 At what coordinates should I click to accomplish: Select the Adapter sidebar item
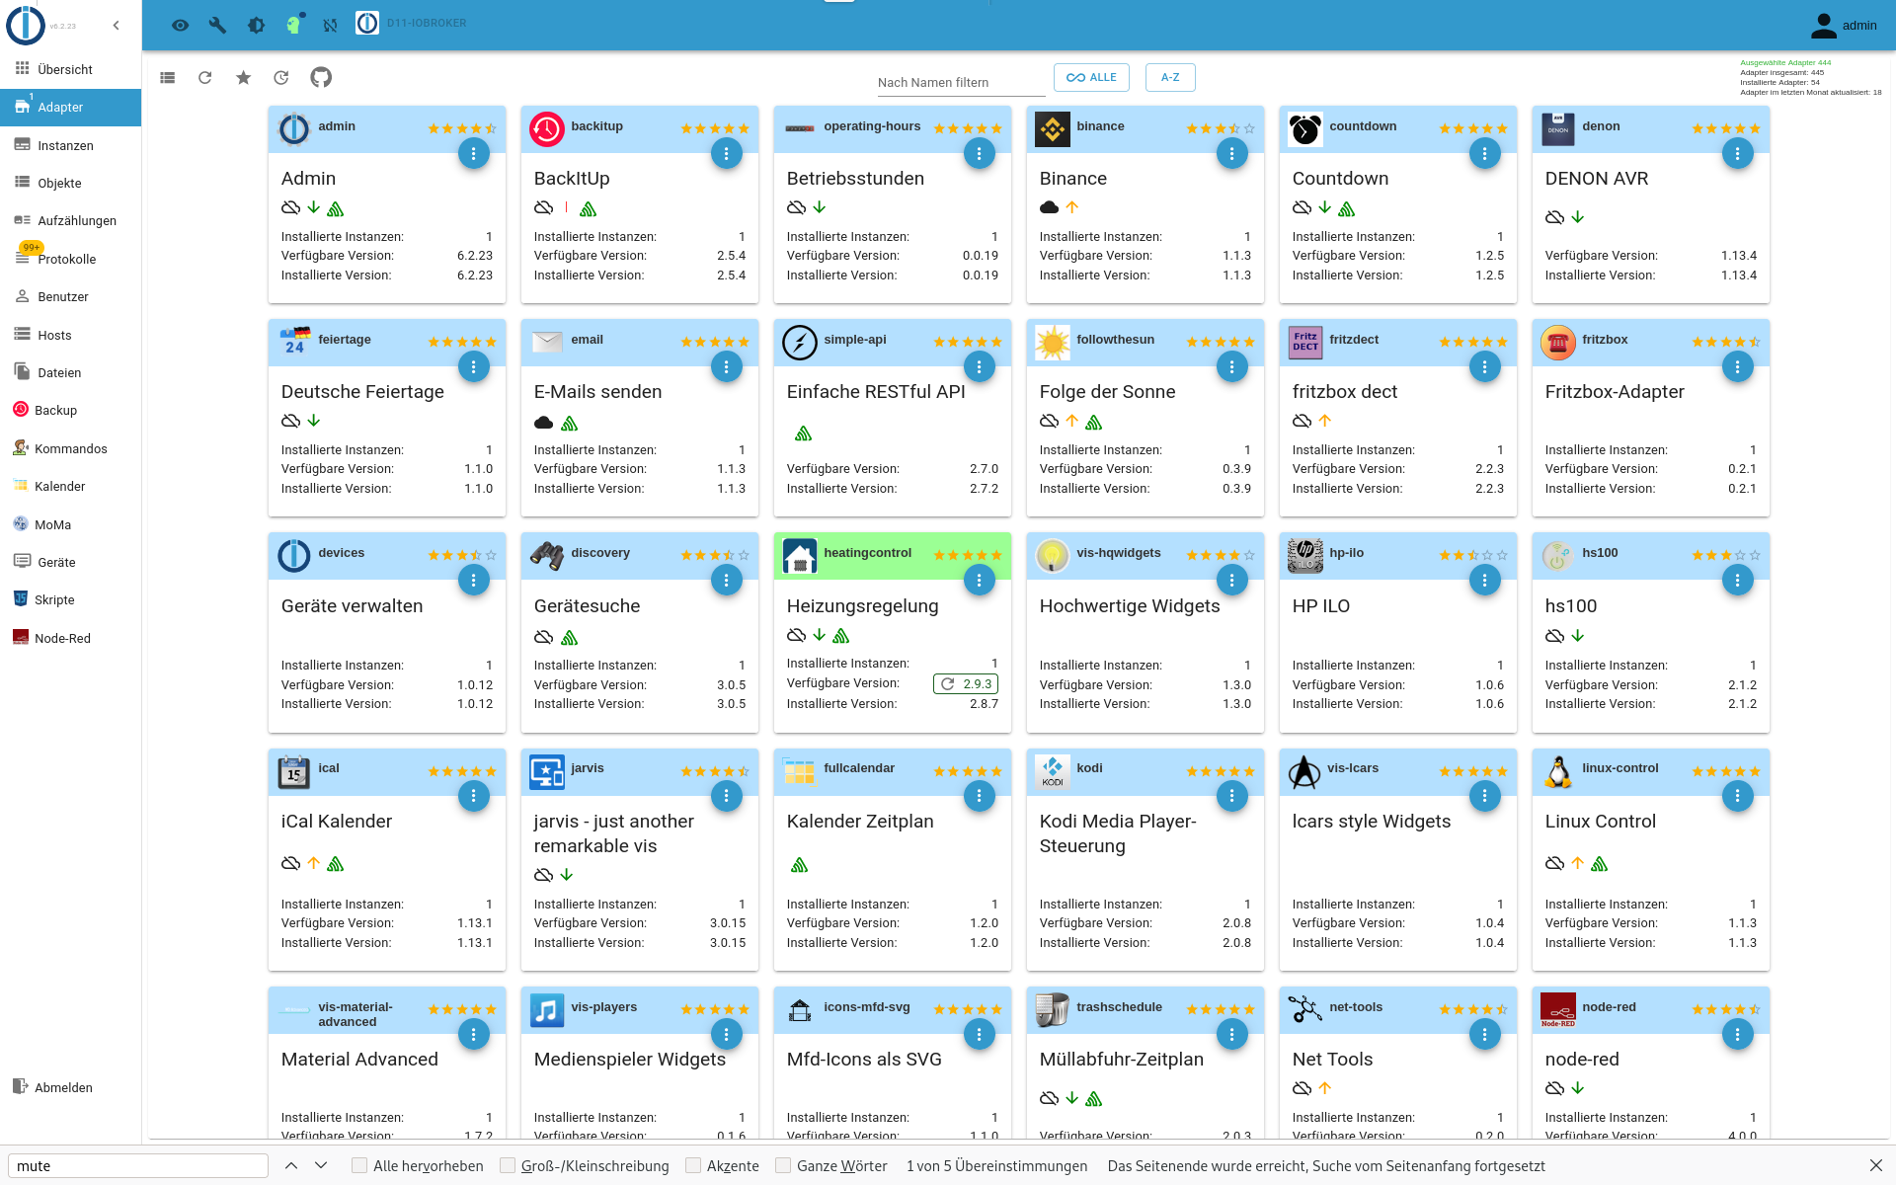[x=70, y=107]
